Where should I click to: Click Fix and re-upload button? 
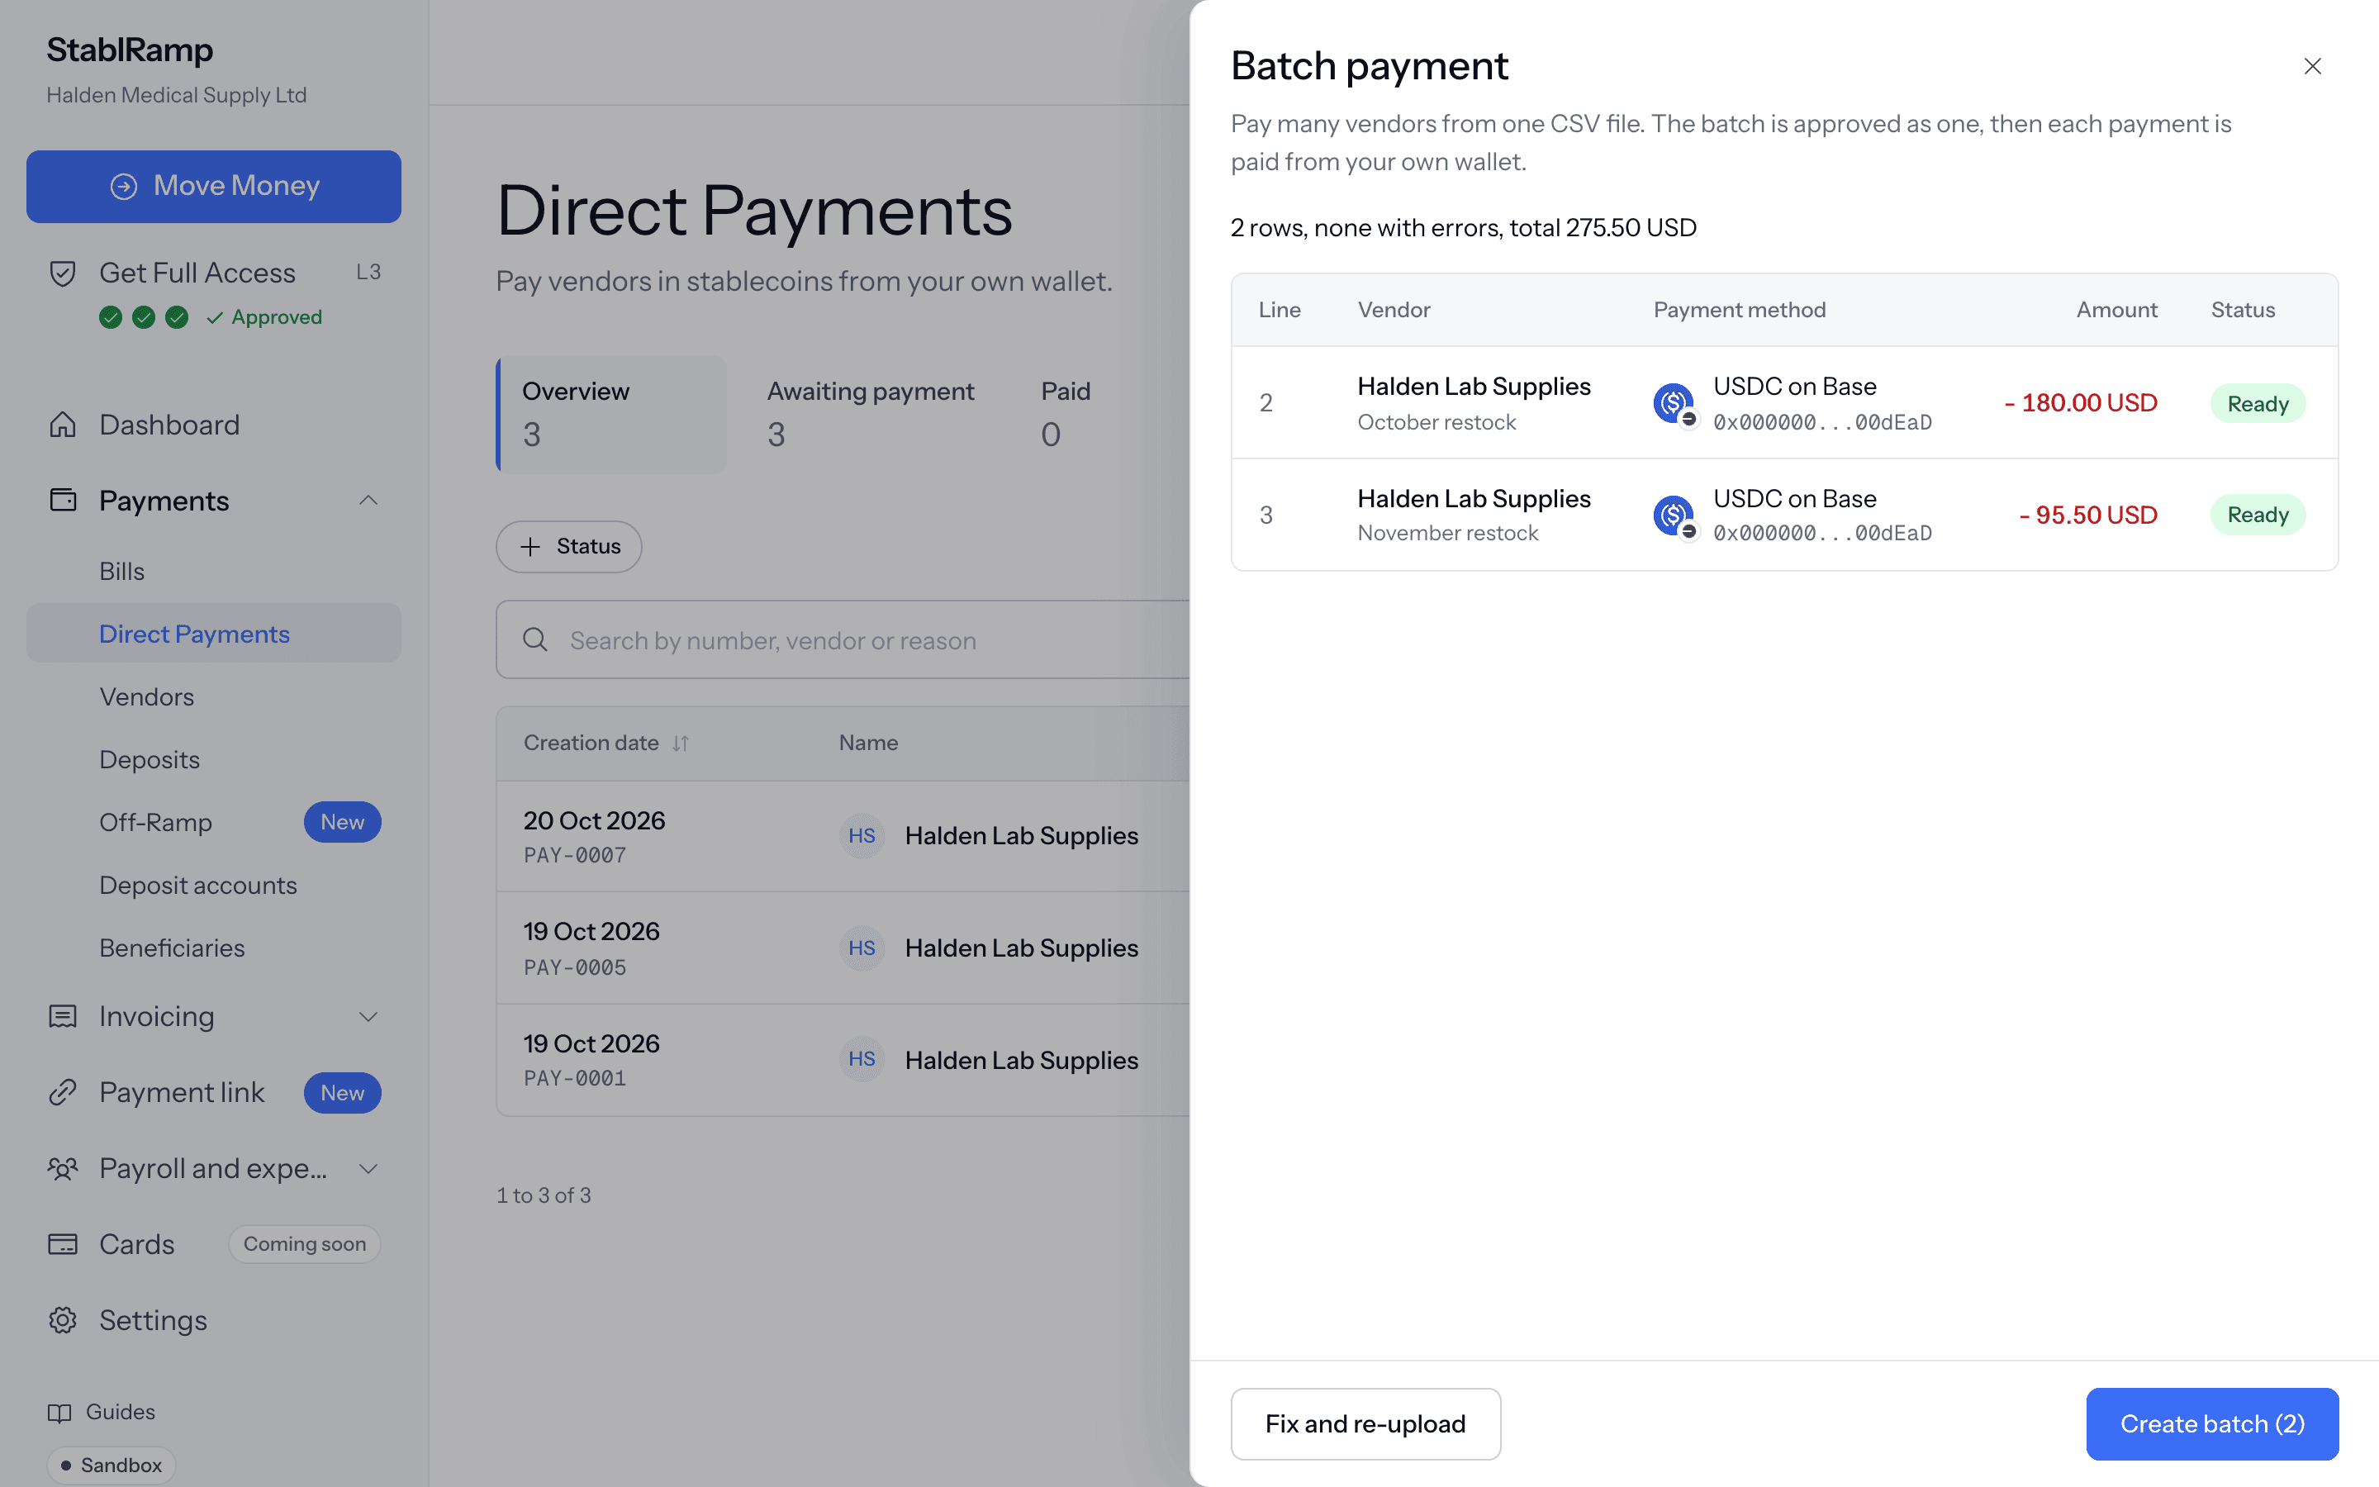(1365, 1423)
